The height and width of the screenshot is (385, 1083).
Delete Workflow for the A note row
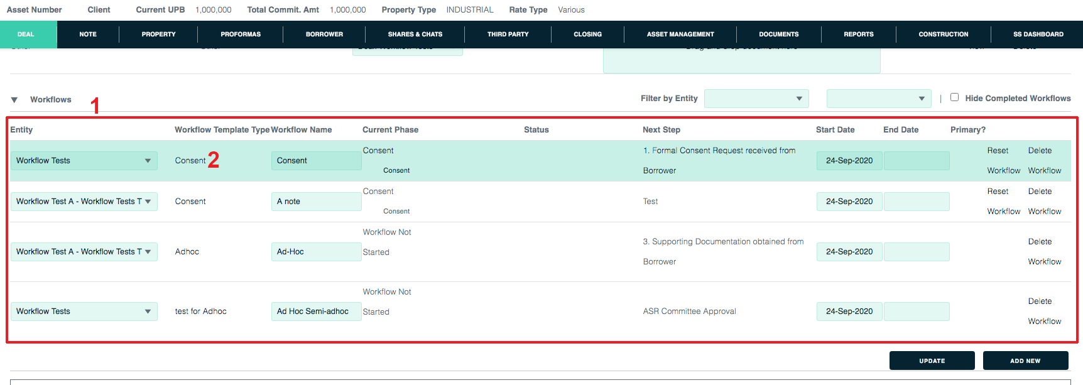pos(1045,202)
